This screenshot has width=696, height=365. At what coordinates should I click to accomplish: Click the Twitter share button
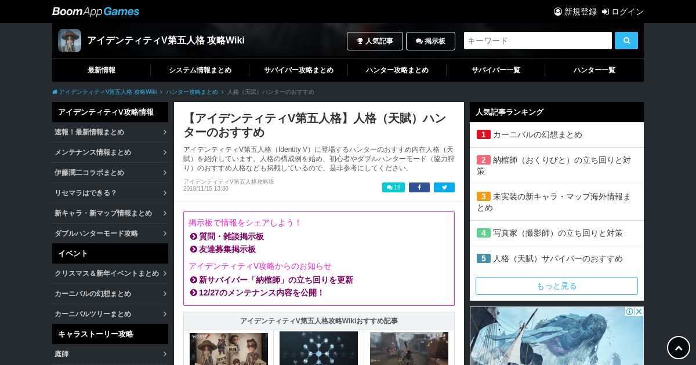pos(444,187)
